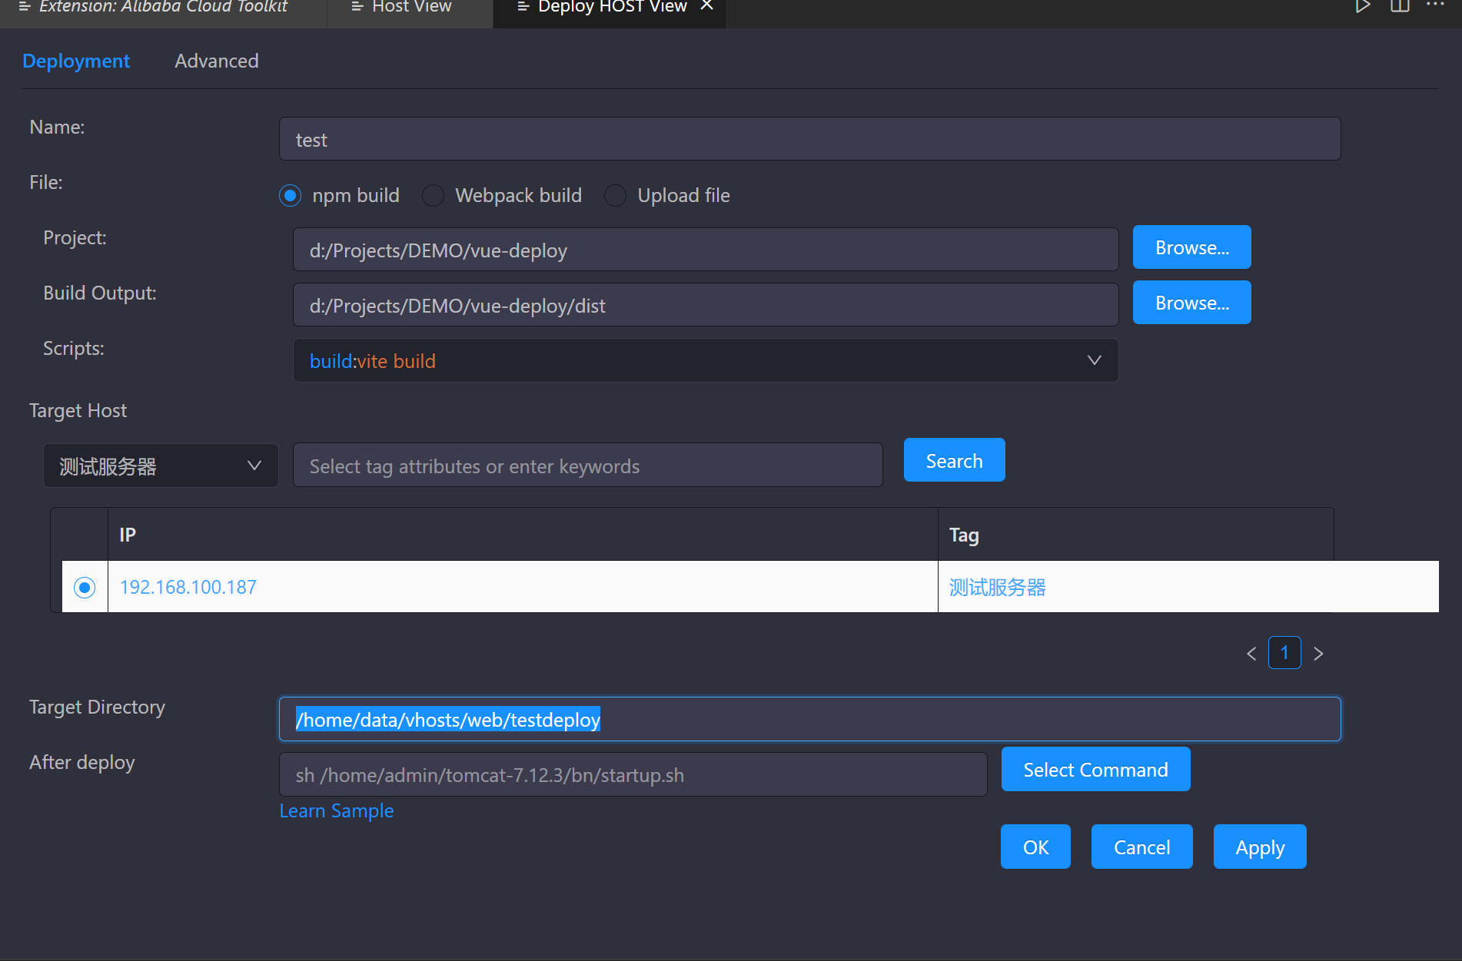Click Browse next to Build Output path

click(x=1191, y=303)
